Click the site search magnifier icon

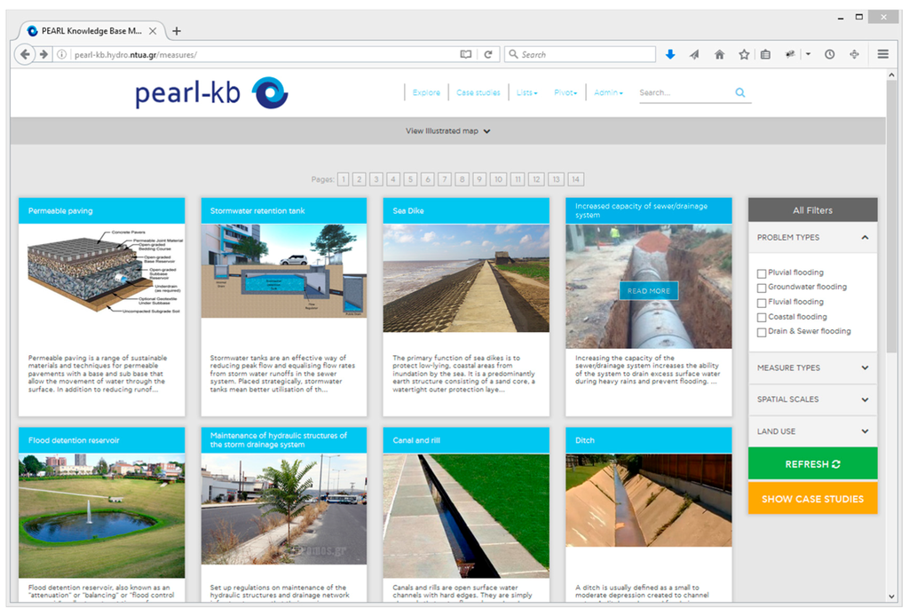[740, 92]
